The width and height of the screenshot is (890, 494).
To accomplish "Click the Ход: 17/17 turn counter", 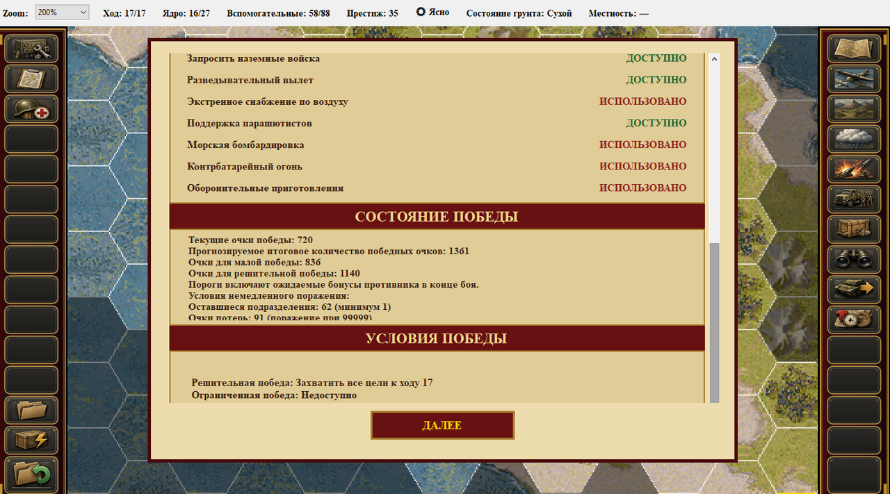I will (x=124, y=13).
